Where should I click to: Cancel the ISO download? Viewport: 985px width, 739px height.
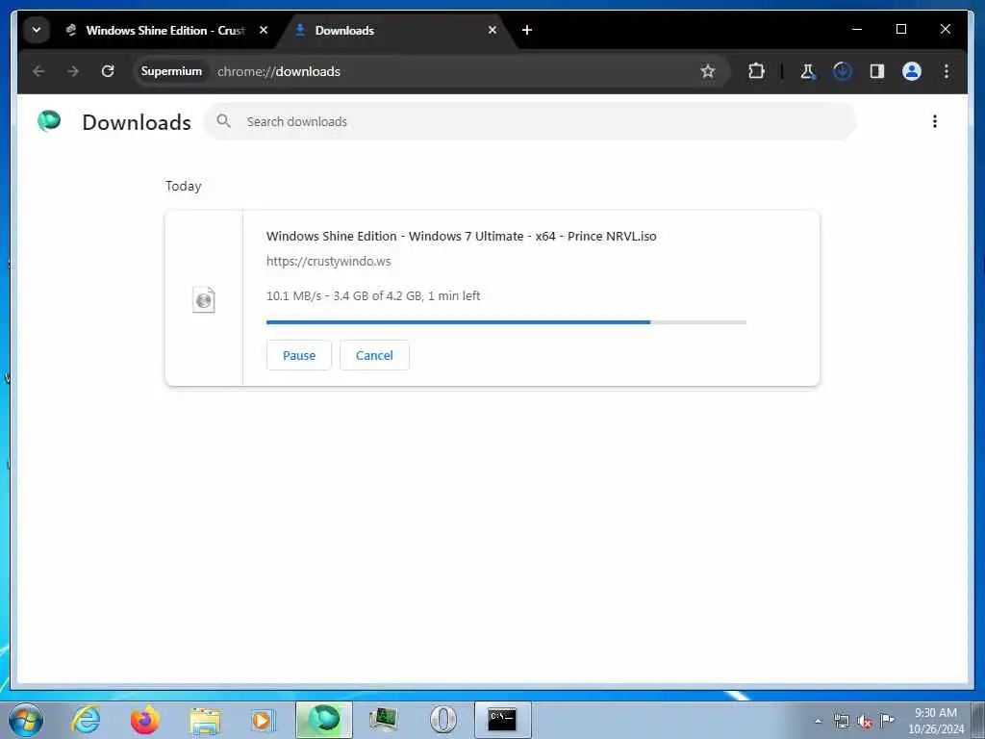tap(374, 355)
